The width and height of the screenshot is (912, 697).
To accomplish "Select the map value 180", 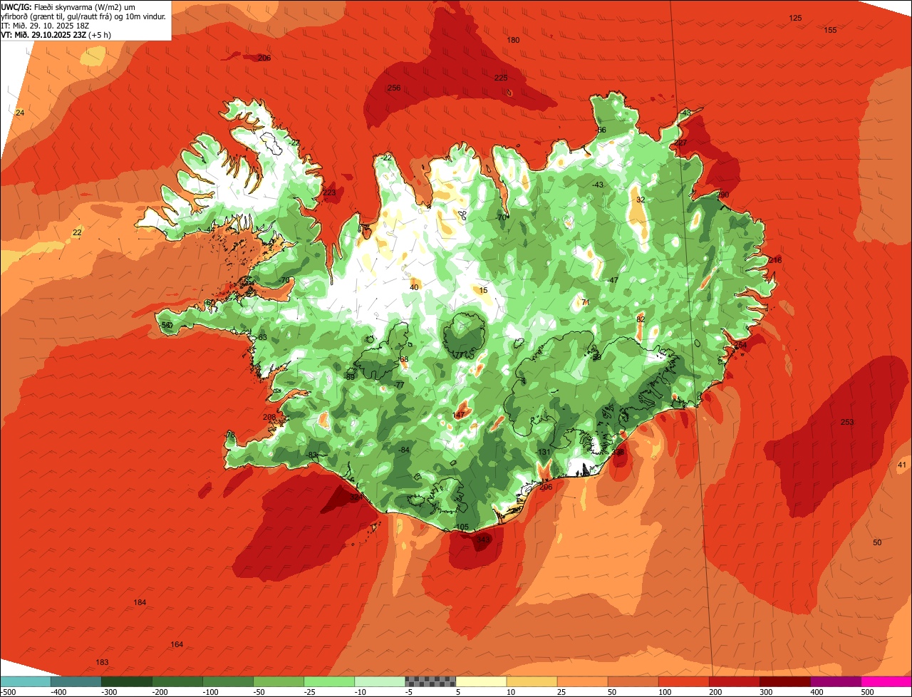I will pyautogui.click(x=513, y=40).
